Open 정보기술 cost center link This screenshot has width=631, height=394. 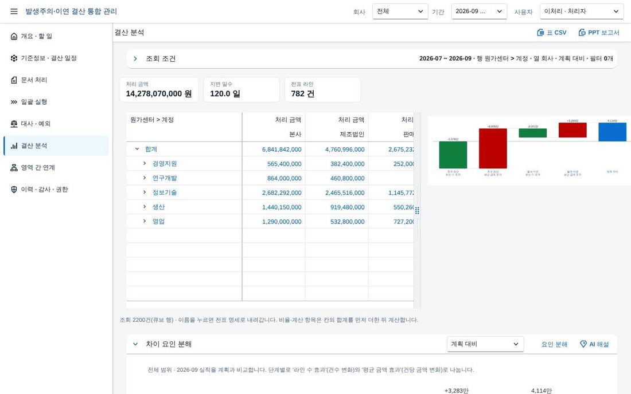point(165,192)
